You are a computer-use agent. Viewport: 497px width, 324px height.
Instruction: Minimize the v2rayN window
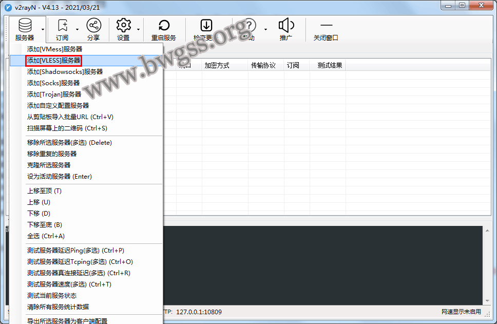click(x=448, y=5)
